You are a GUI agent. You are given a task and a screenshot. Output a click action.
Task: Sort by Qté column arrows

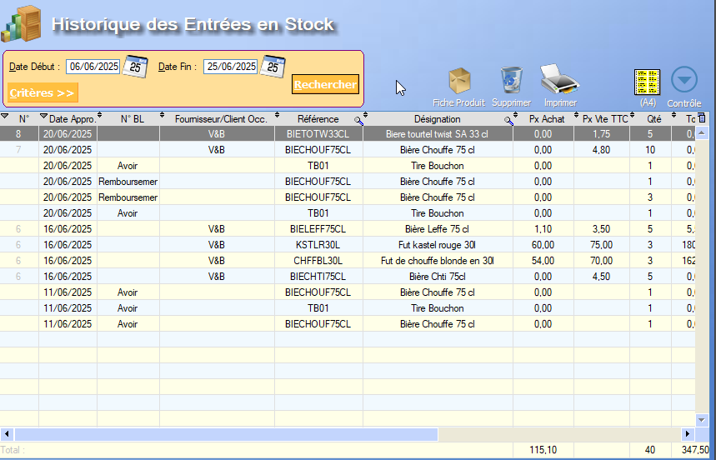tap(673, 116)
